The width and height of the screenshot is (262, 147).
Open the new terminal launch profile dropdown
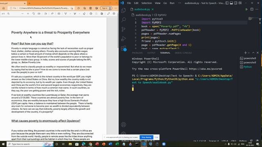coord(249,53)
